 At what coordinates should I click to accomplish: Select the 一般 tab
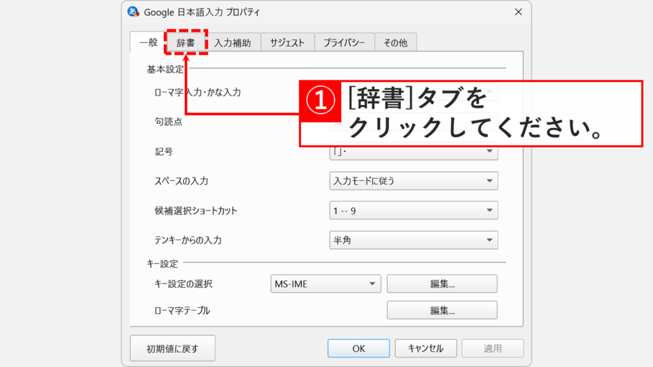pyautogui.click(x=148, y=42)
